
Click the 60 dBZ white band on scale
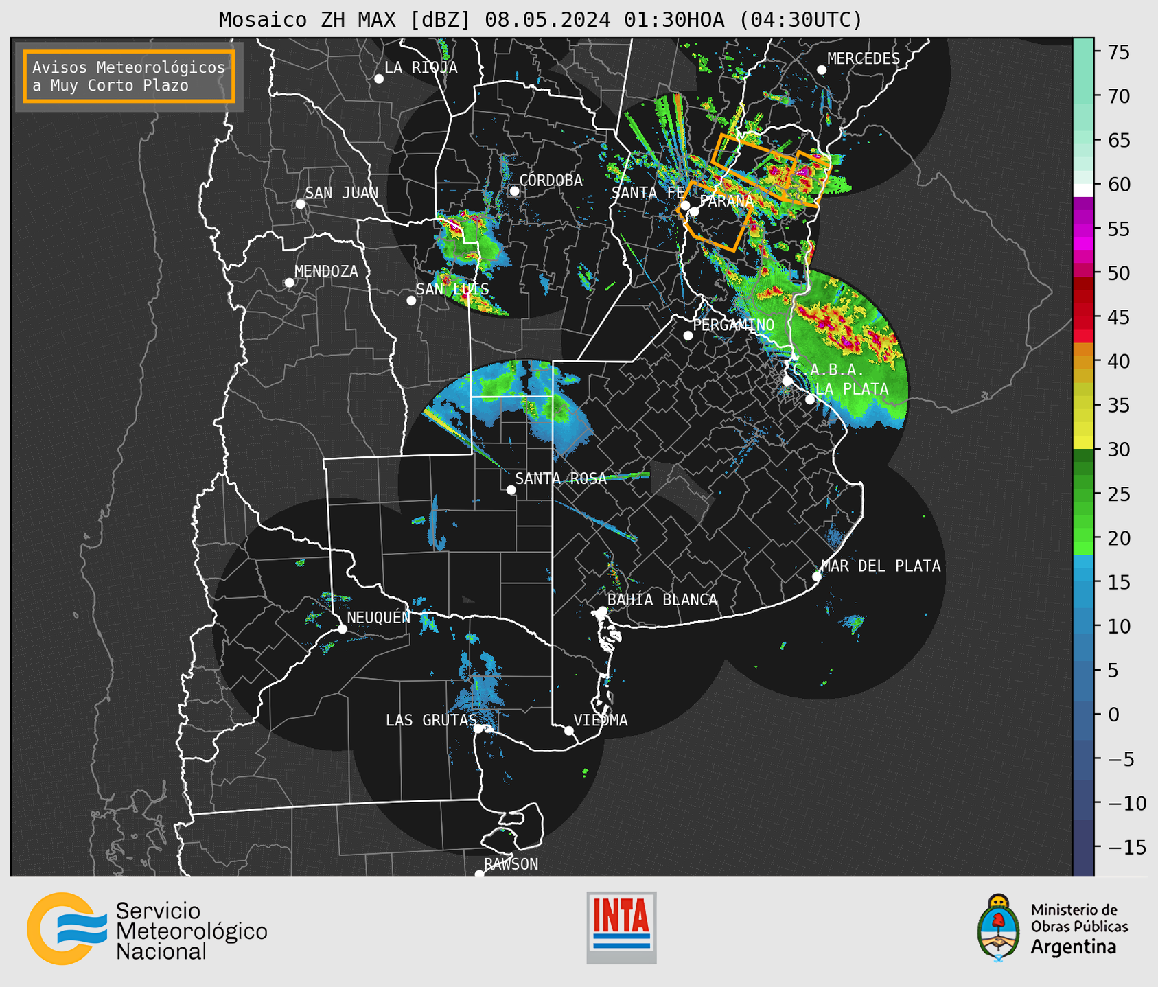[x=1083, y=189]
